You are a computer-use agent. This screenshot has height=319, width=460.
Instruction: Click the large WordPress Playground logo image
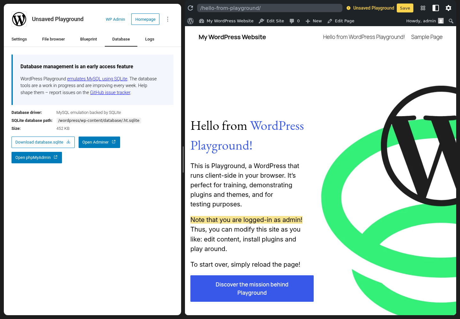coord(389,200)
